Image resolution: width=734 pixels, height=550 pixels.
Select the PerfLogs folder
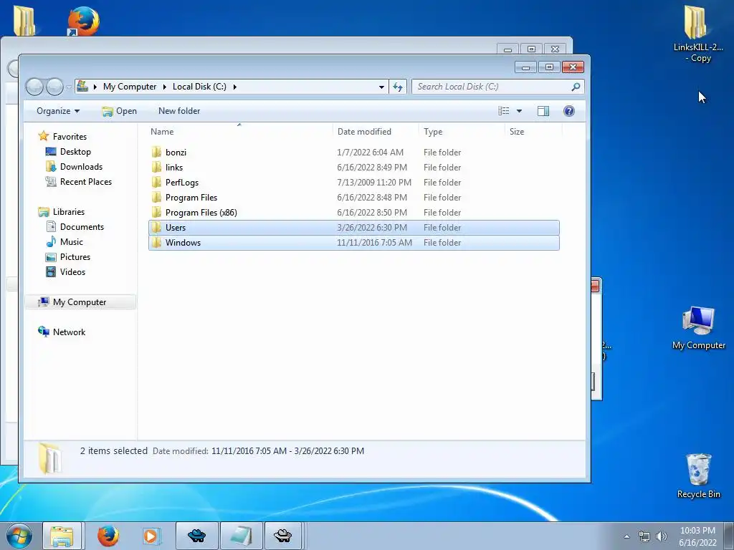(354, 183)
